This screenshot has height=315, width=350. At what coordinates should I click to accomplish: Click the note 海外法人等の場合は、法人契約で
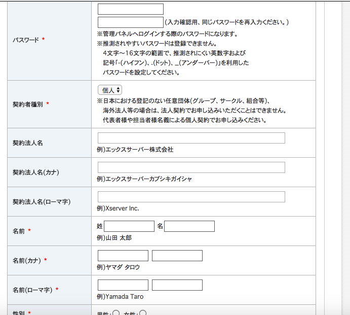point(195,111)
